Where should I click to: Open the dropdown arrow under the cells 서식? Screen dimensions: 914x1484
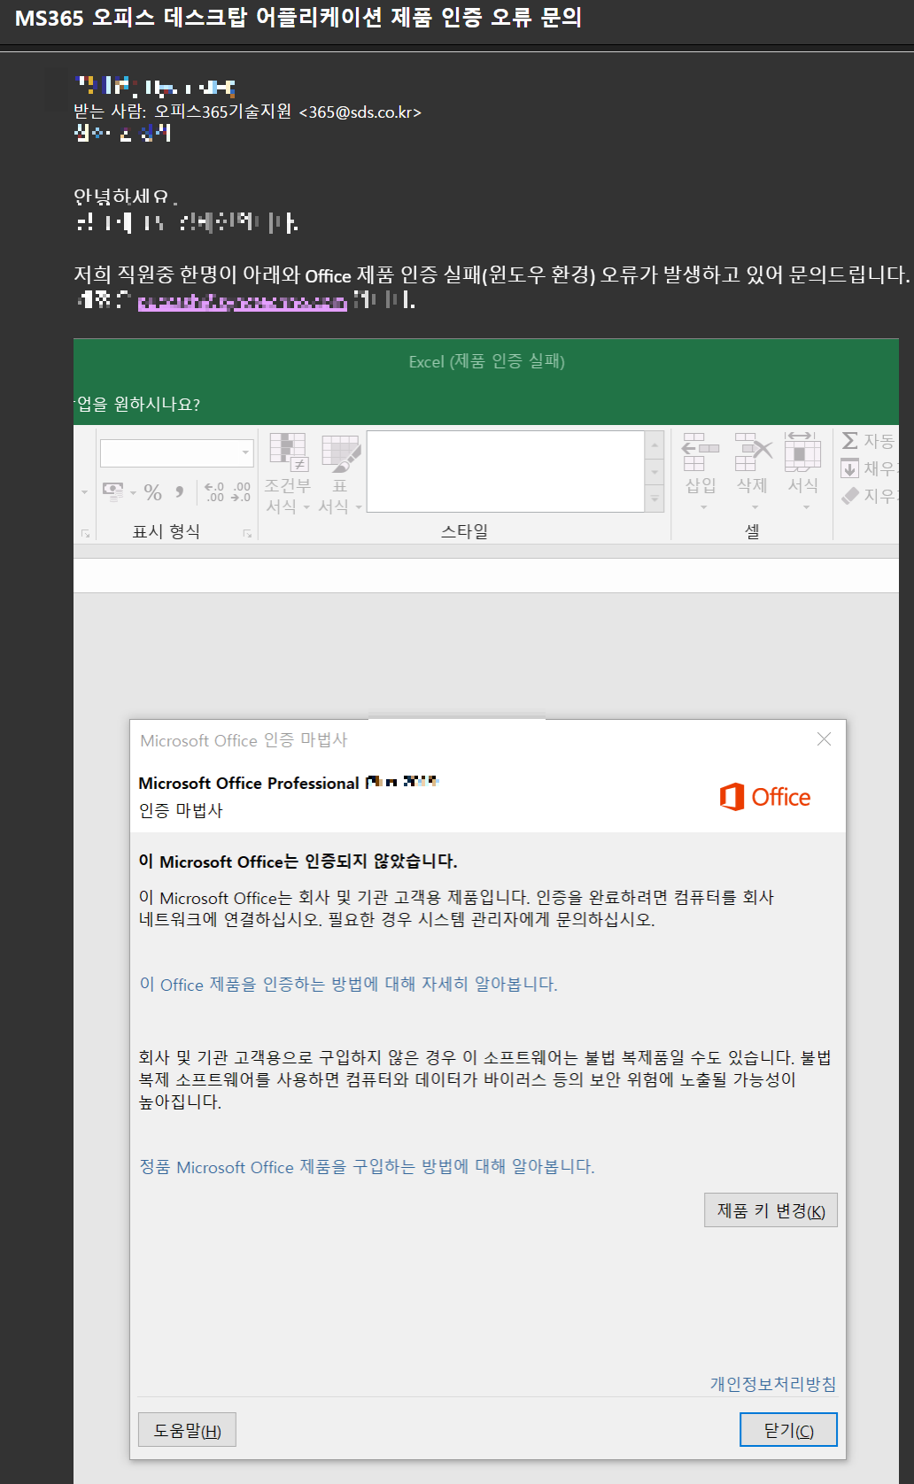806,507
